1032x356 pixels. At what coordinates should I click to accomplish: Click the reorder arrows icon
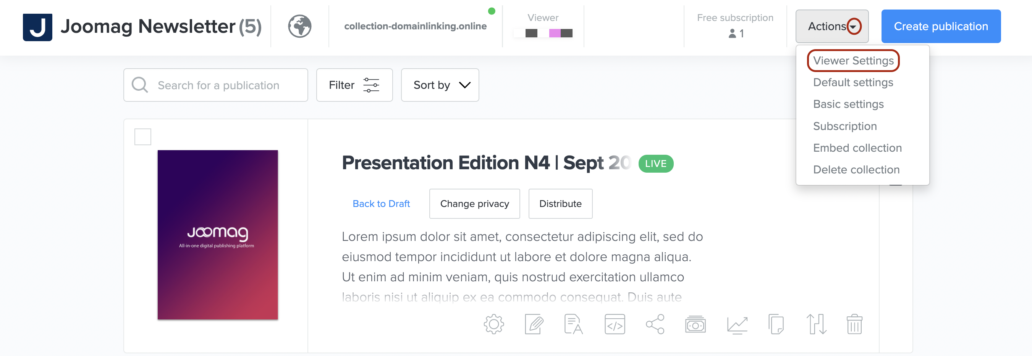tap(816, 324)
